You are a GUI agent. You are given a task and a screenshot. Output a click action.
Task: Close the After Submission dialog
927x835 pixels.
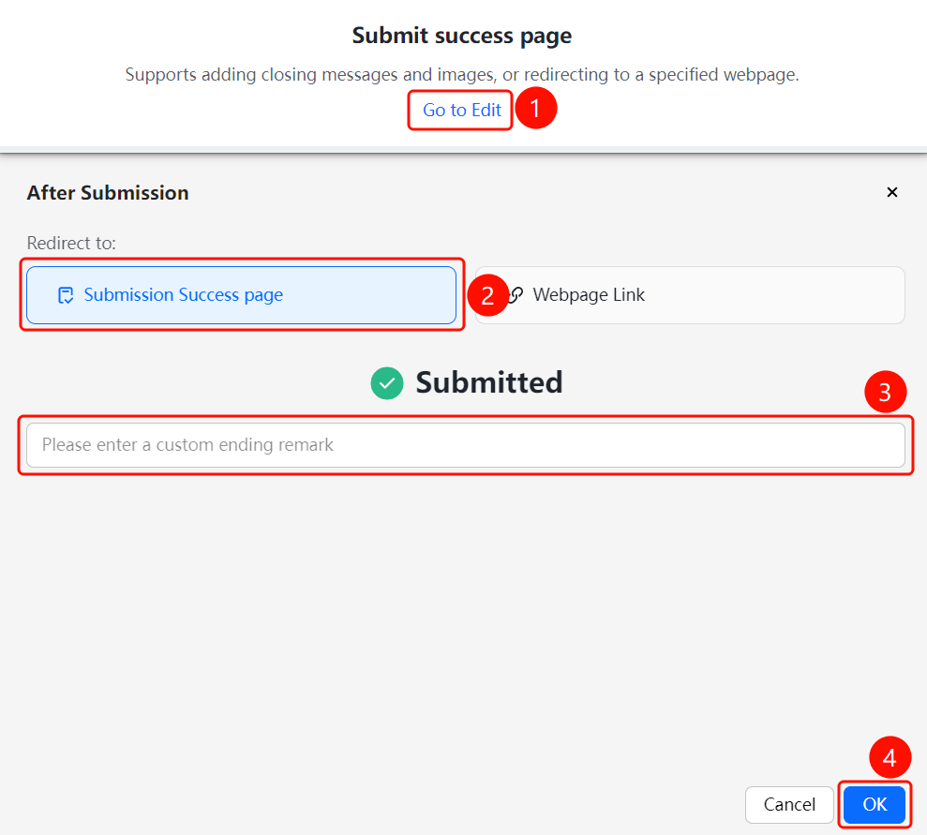[892, 192]
